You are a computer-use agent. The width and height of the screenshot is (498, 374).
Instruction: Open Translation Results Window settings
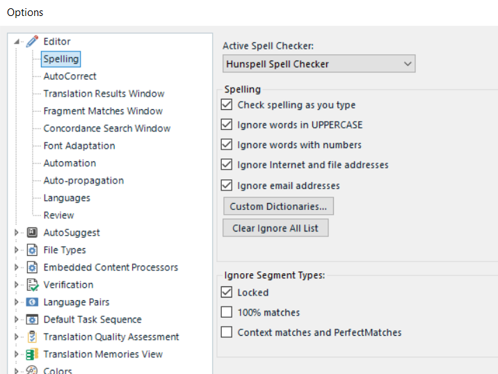pyautogui.click(x=104, y=94)
